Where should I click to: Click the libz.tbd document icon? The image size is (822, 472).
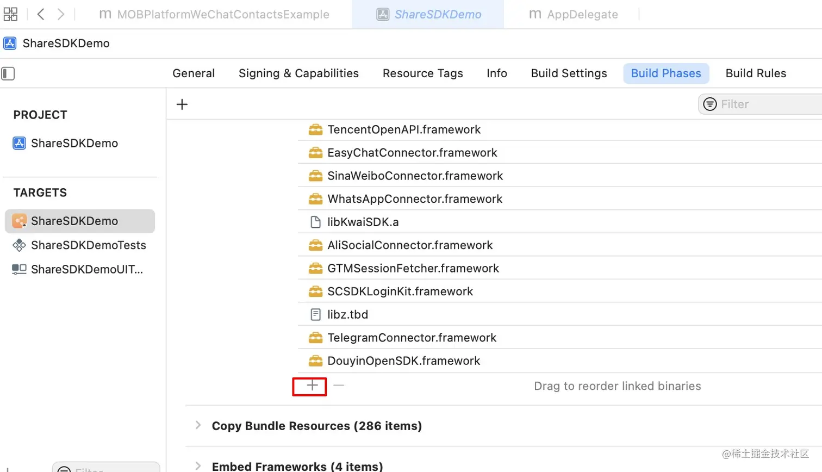pyautogui.click(x=315, y=315)
